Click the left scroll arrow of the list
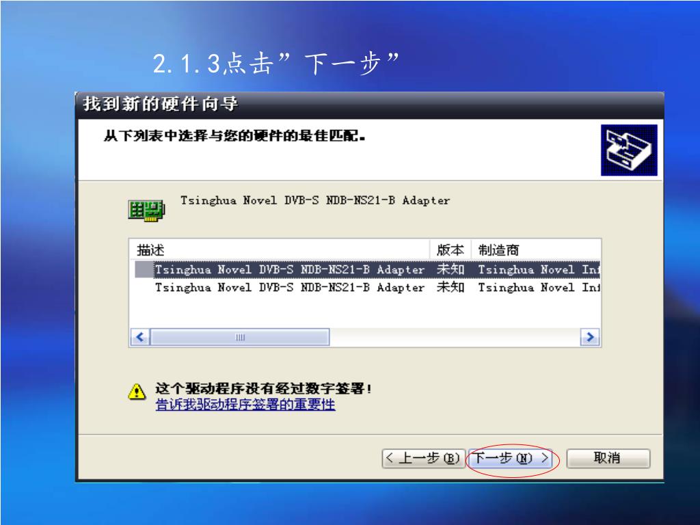700x525 pixels. [139, 337]
